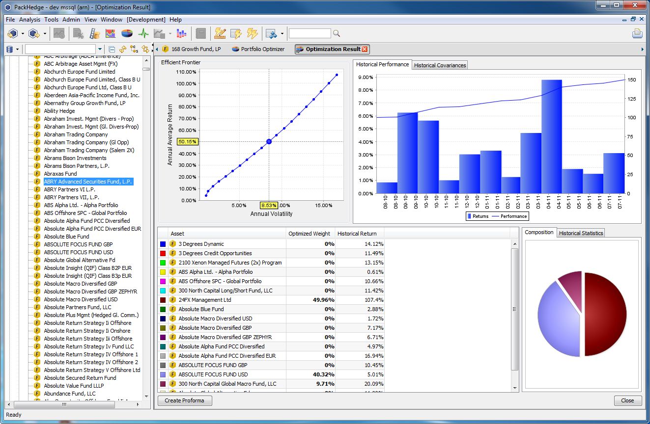Switch to the Portfolio Optimizer tab
The width and height of the screenshot is (650, 424).
click(x=258, y=49)
